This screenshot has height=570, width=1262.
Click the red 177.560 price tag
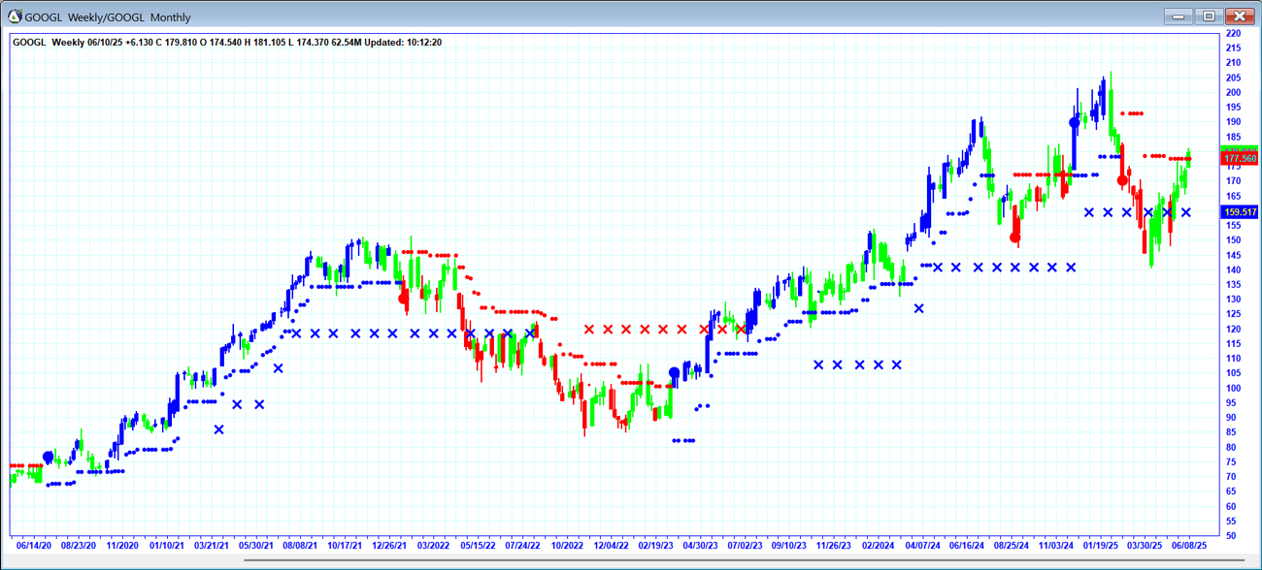[1240, 158]
